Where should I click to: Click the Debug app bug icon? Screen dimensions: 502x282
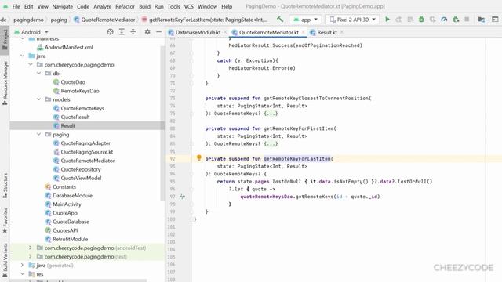421,20
